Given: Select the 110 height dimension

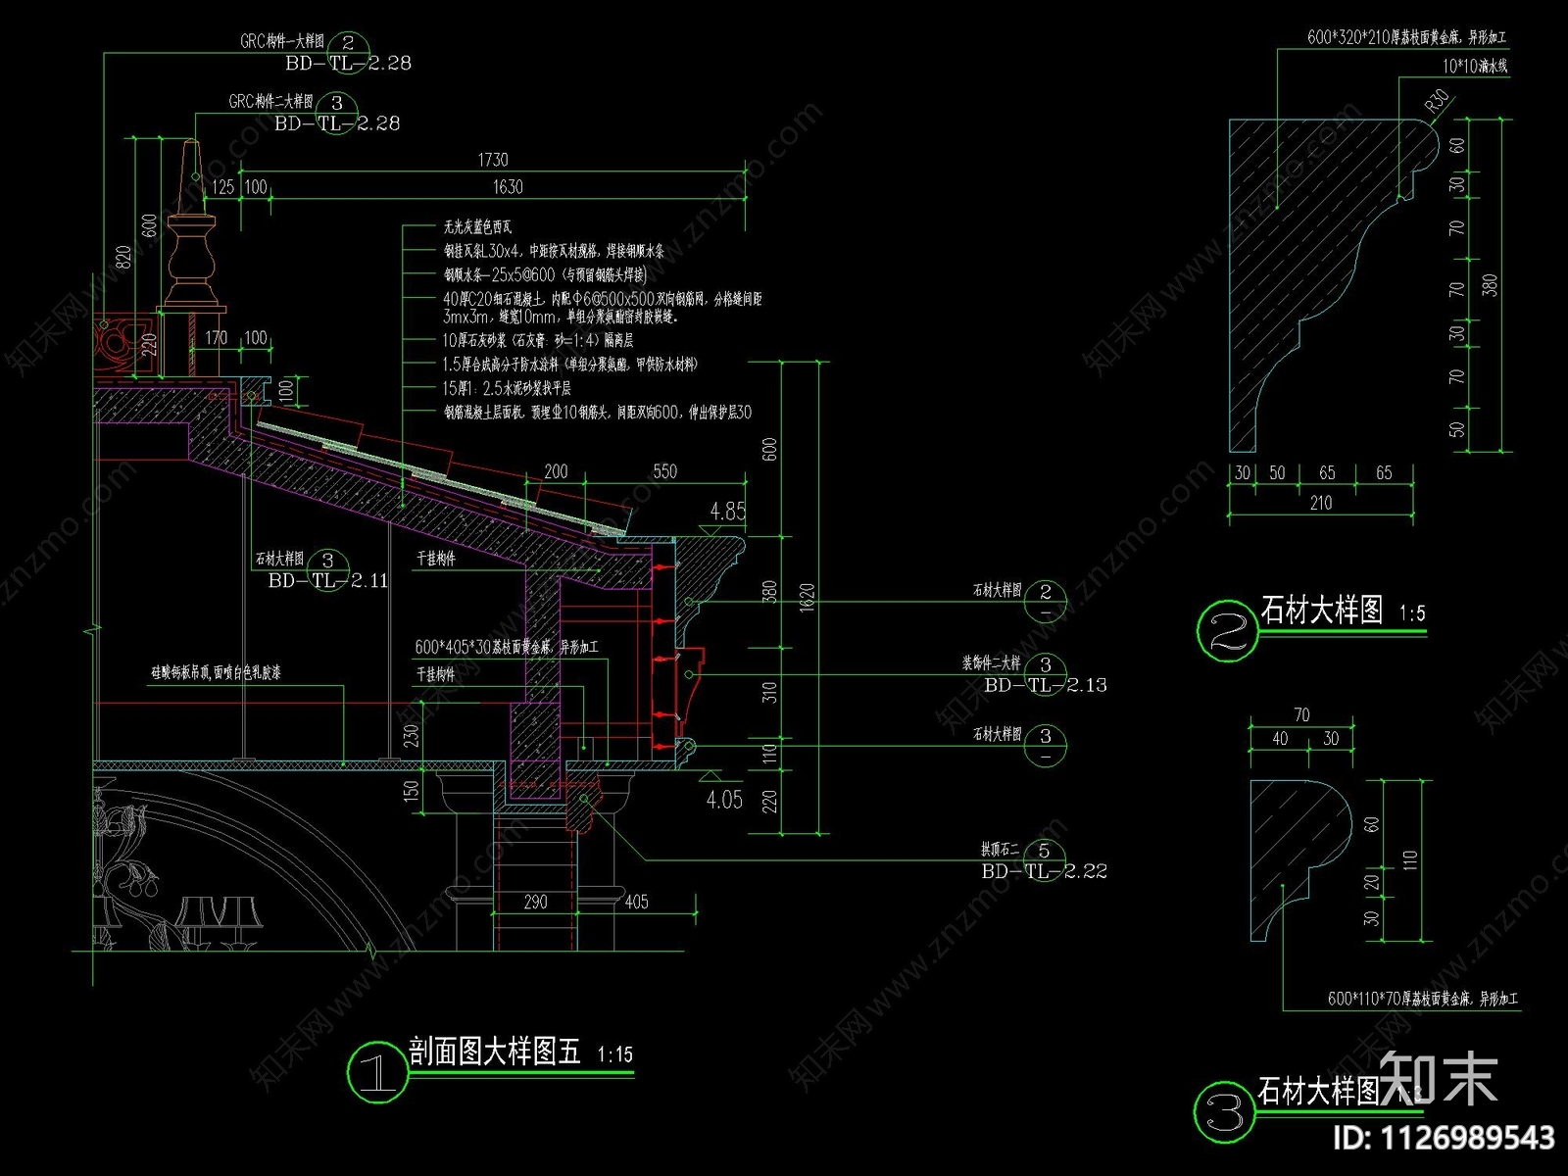Looking at the screenshot, I should click(x=1410, y=861).
